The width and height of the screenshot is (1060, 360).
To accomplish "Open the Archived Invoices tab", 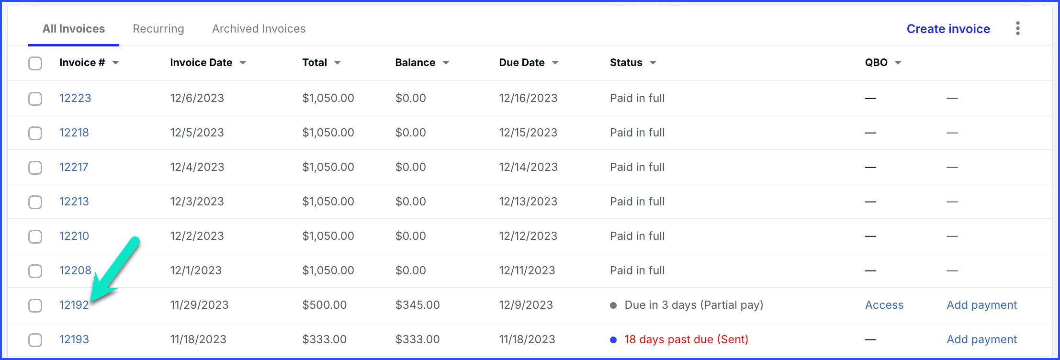I will coord(259,29).
